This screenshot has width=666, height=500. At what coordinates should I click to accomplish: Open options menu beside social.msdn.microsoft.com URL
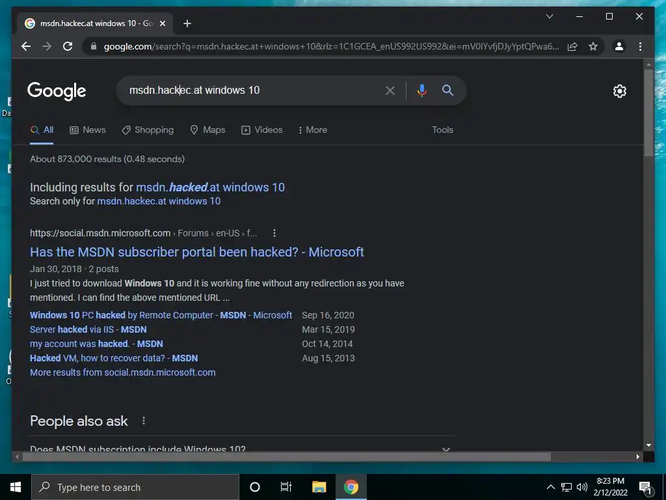pos(274,233)
